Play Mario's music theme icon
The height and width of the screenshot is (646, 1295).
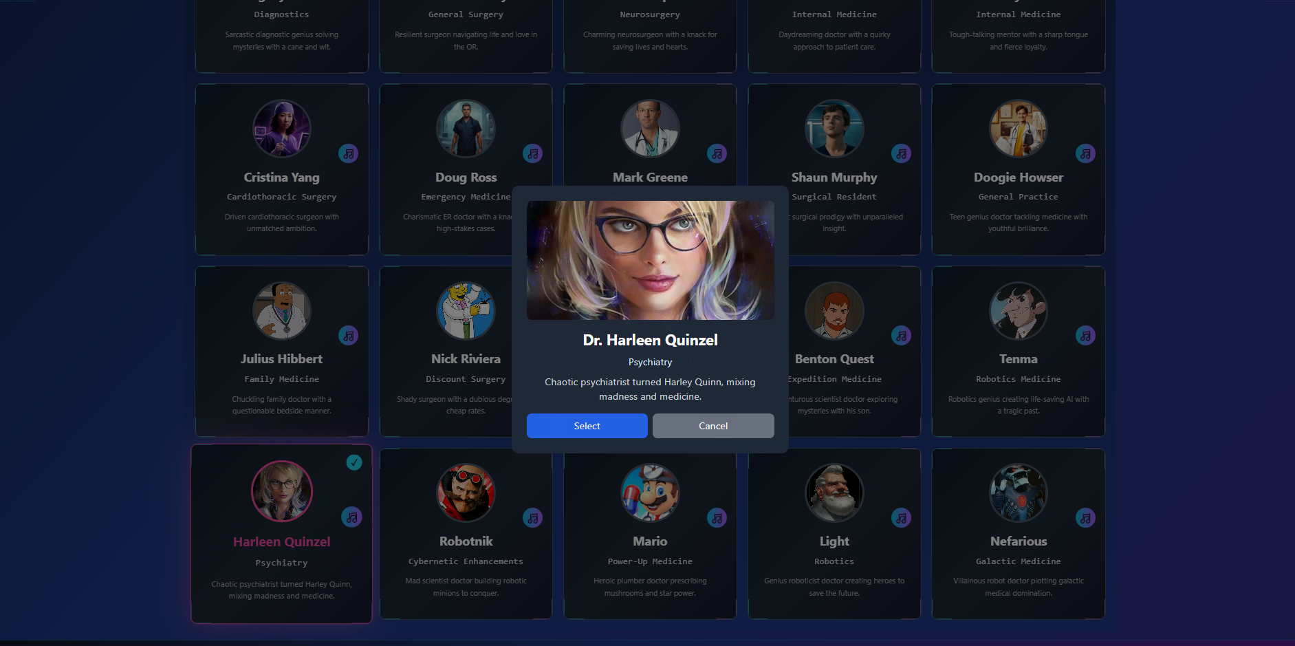tap(717, 518)
